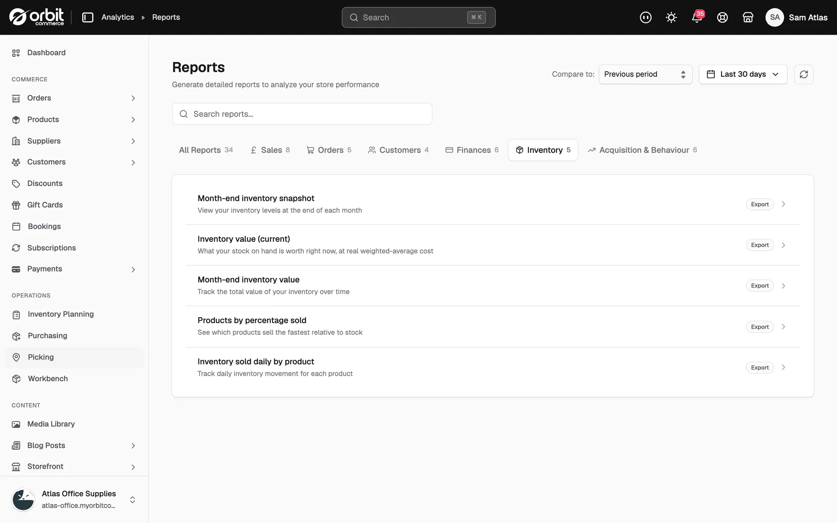Open Discounts in the sidebar

tap(74, 183)
